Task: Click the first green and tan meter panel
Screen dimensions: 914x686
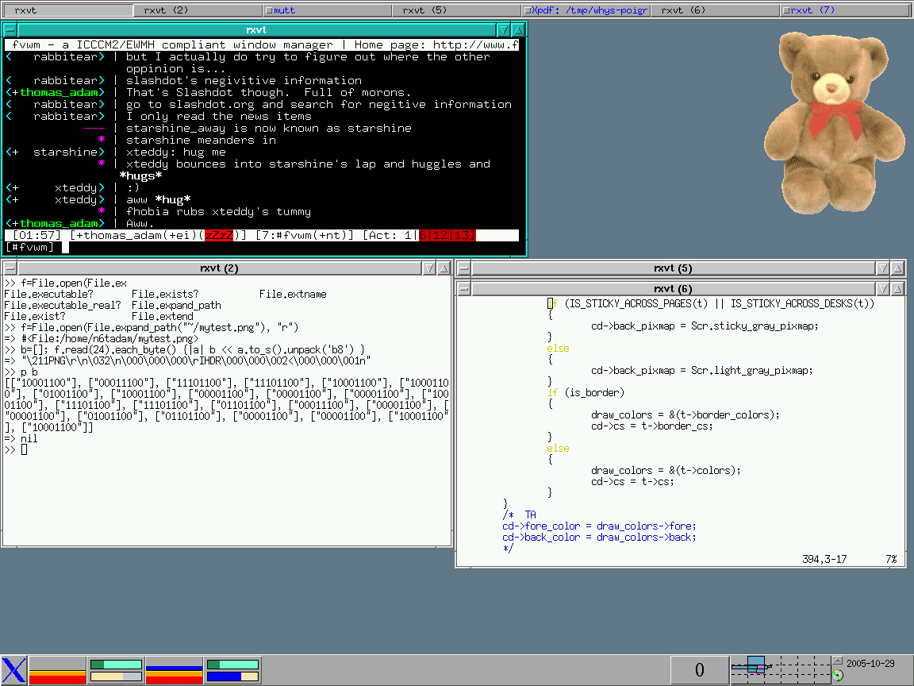Action: coord(116,669)
